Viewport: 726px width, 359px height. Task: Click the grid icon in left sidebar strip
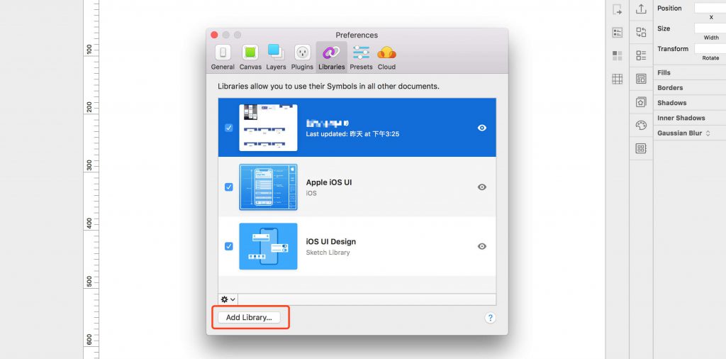tap(618, 79)
